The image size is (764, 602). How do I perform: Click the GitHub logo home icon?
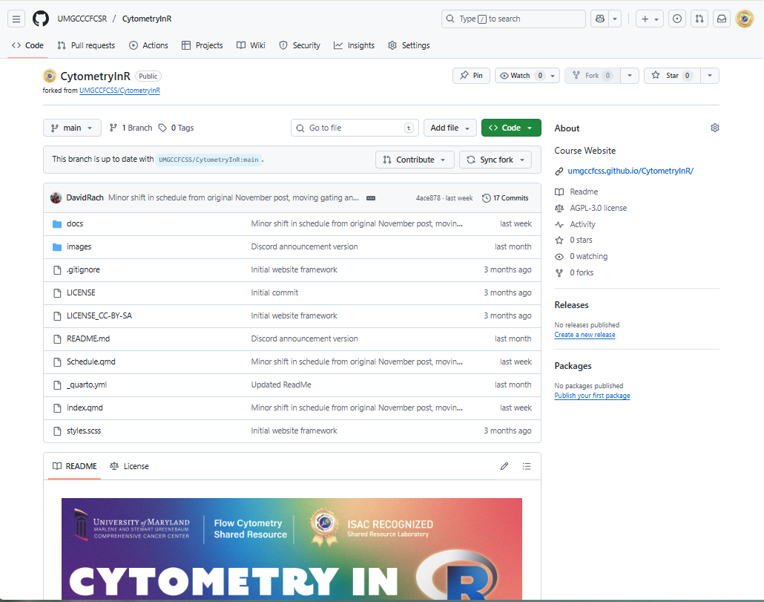point(41,19)
